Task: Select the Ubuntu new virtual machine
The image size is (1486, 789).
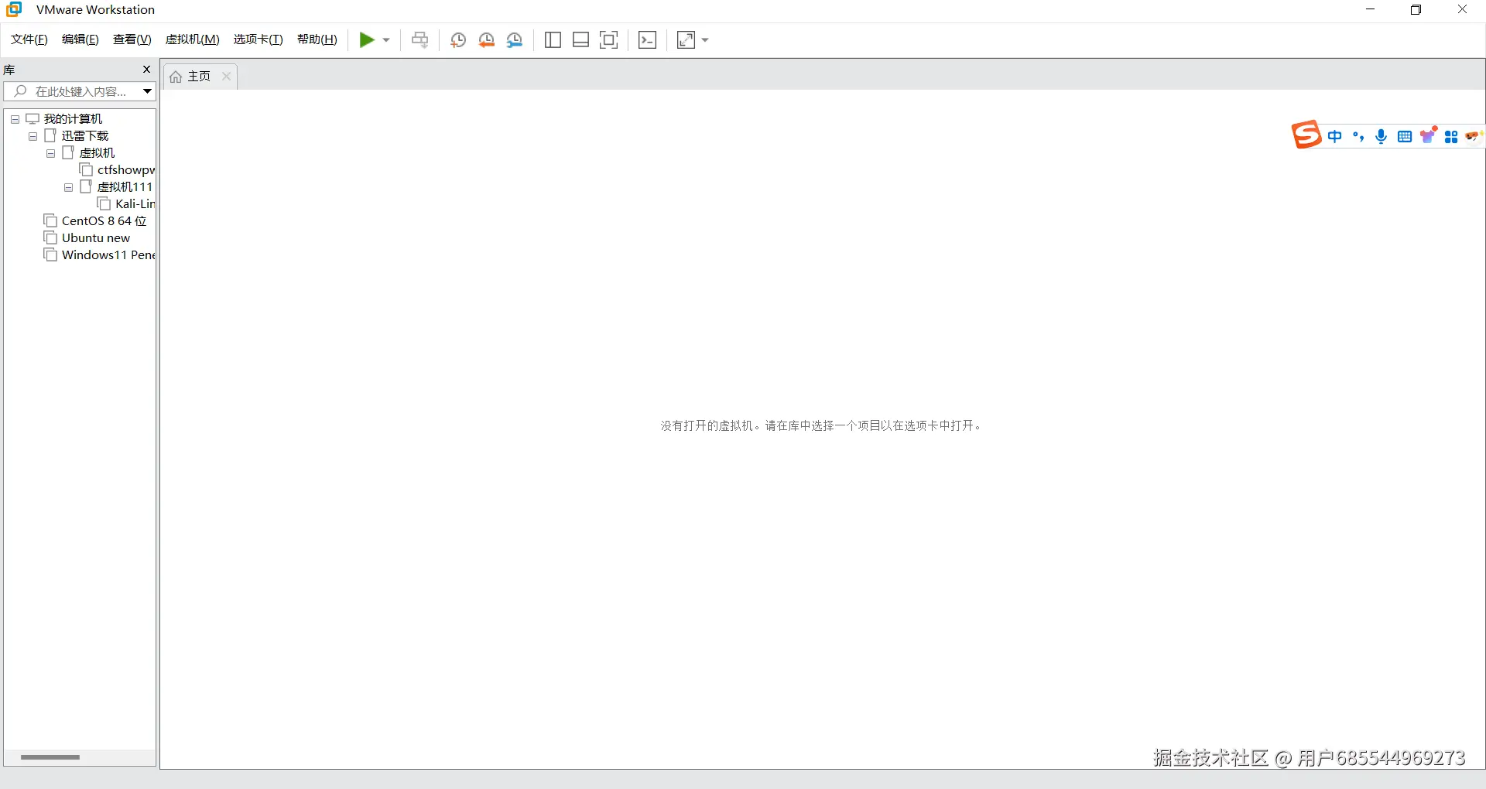Action: [96, 238]
